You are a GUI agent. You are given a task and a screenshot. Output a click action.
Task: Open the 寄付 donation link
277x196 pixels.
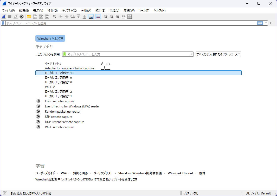point(202,173)
